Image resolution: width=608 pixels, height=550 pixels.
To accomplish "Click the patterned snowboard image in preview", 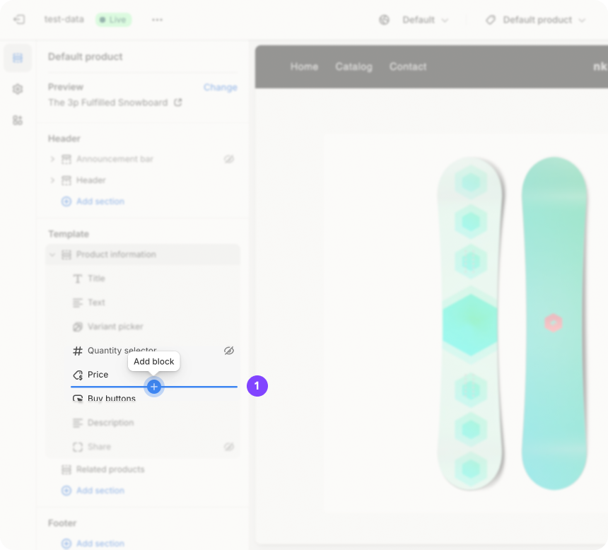I will 470,324.
